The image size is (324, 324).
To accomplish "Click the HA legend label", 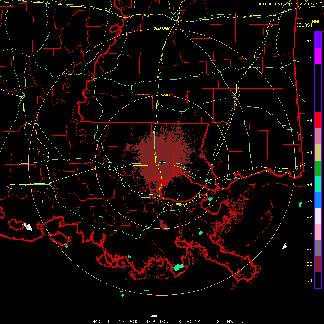I will click(x=309, y=120).
